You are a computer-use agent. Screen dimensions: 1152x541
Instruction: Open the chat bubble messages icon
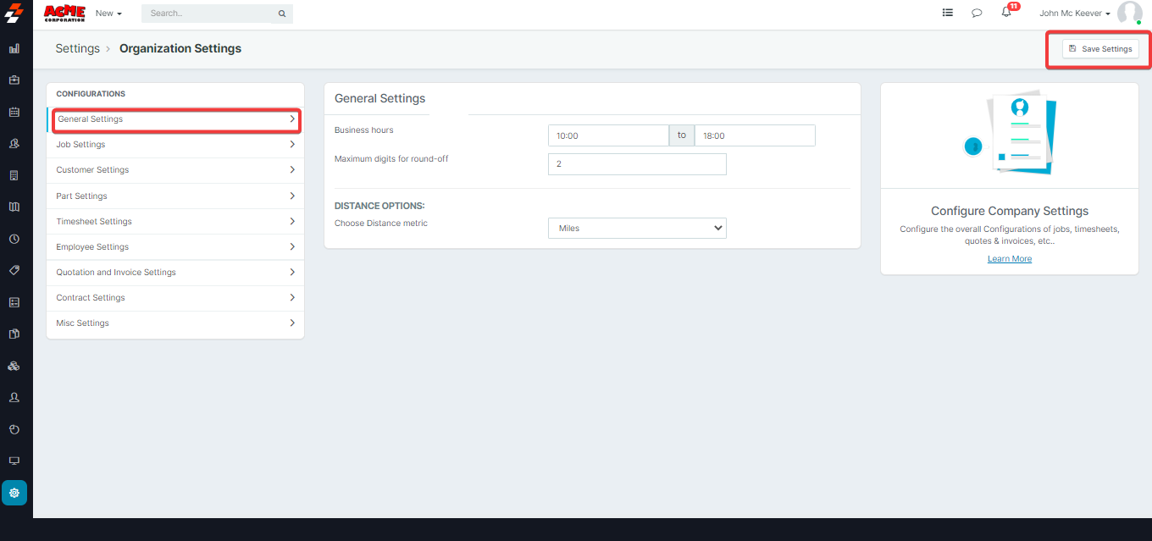click(x=977, y=14)
